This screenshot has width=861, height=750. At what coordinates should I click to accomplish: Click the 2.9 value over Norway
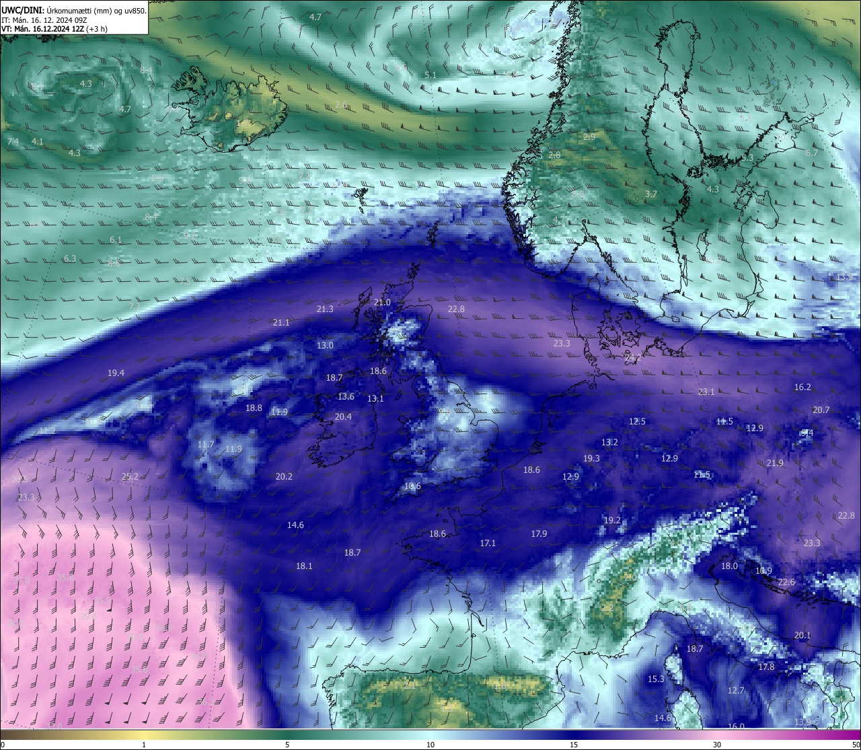coord(589,137)
